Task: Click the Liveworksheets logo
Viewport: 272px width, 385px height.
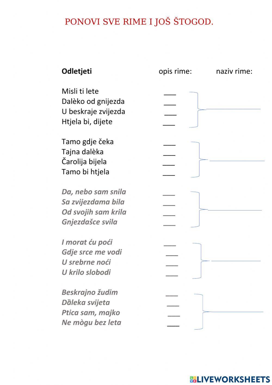Action: [230, 379]
